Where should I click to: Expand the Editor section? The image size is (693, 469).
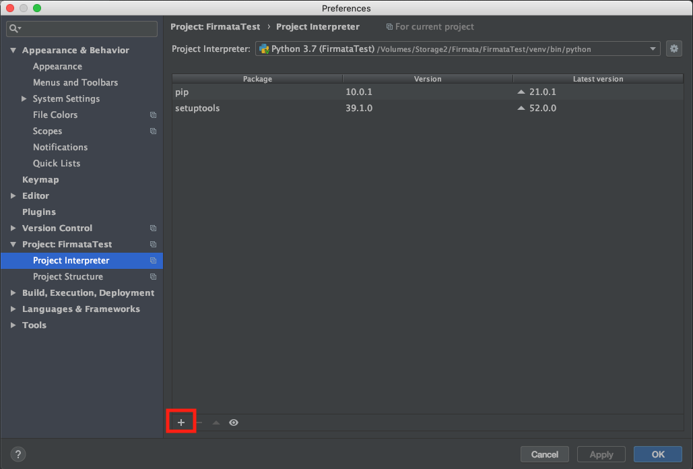(13, 195)
